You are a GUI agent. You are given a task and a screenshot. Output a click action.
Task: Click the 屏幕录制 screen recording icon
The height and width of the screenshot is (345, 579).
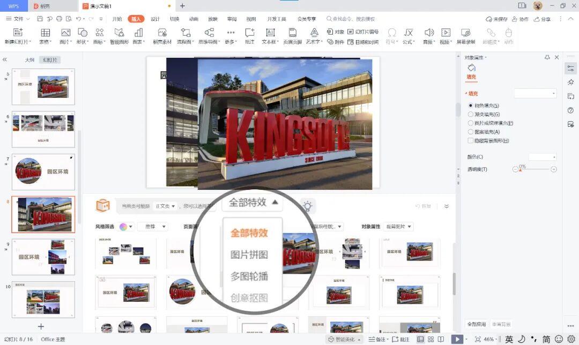click(x=465, y=33)
